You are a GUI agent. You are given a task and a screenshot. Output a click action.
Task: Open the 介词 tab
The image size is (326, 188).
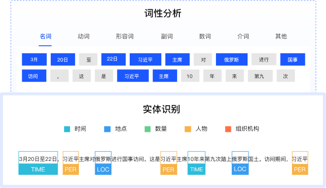(243, 36)
